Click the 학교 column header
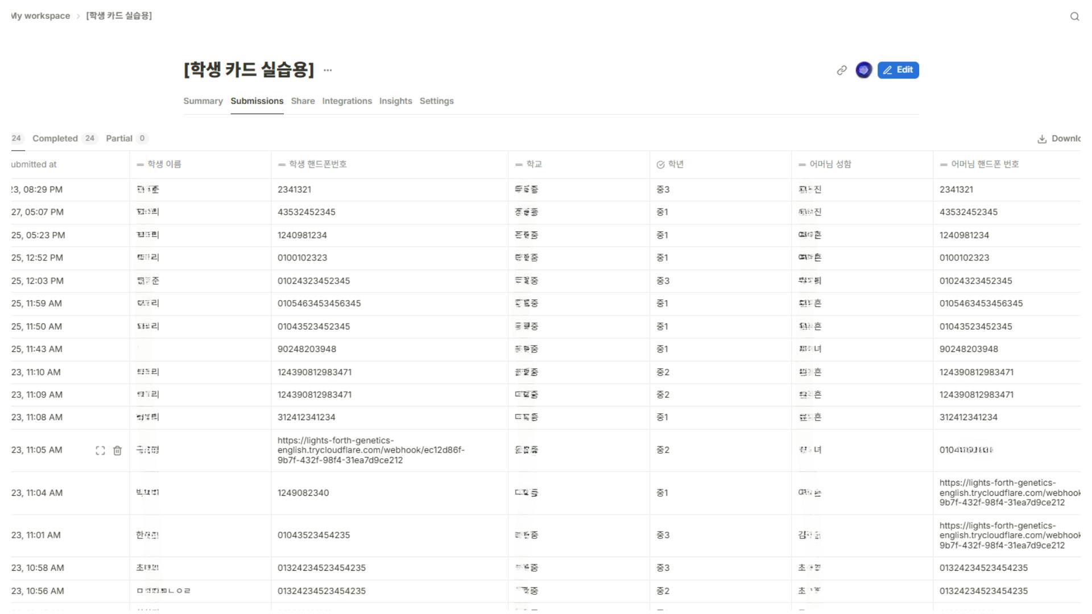The width and height of the screenshot is (1092, 614). click(579, 164)
